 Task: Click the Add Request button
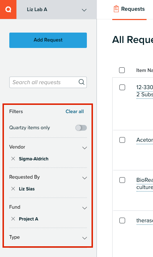pos(48,40)
